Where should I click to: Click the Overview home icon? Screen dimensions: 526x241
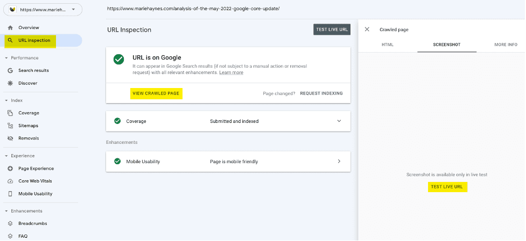click(x=10, y=27)
